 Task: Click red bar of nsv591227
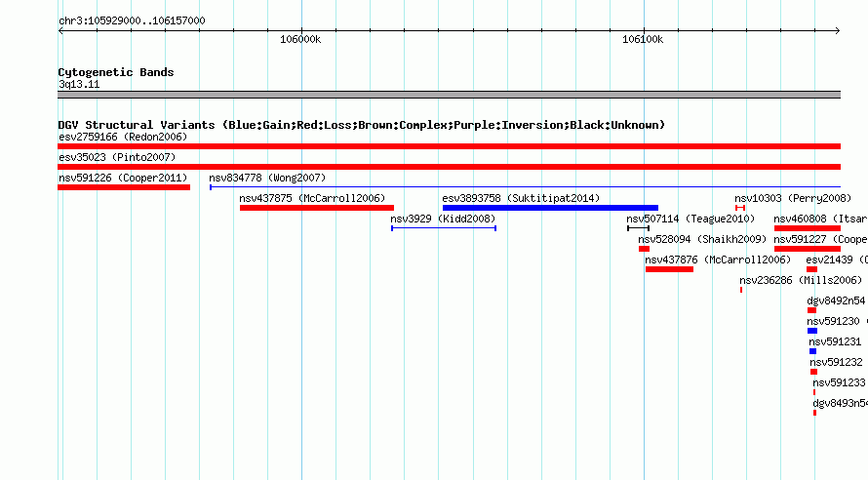808,249
